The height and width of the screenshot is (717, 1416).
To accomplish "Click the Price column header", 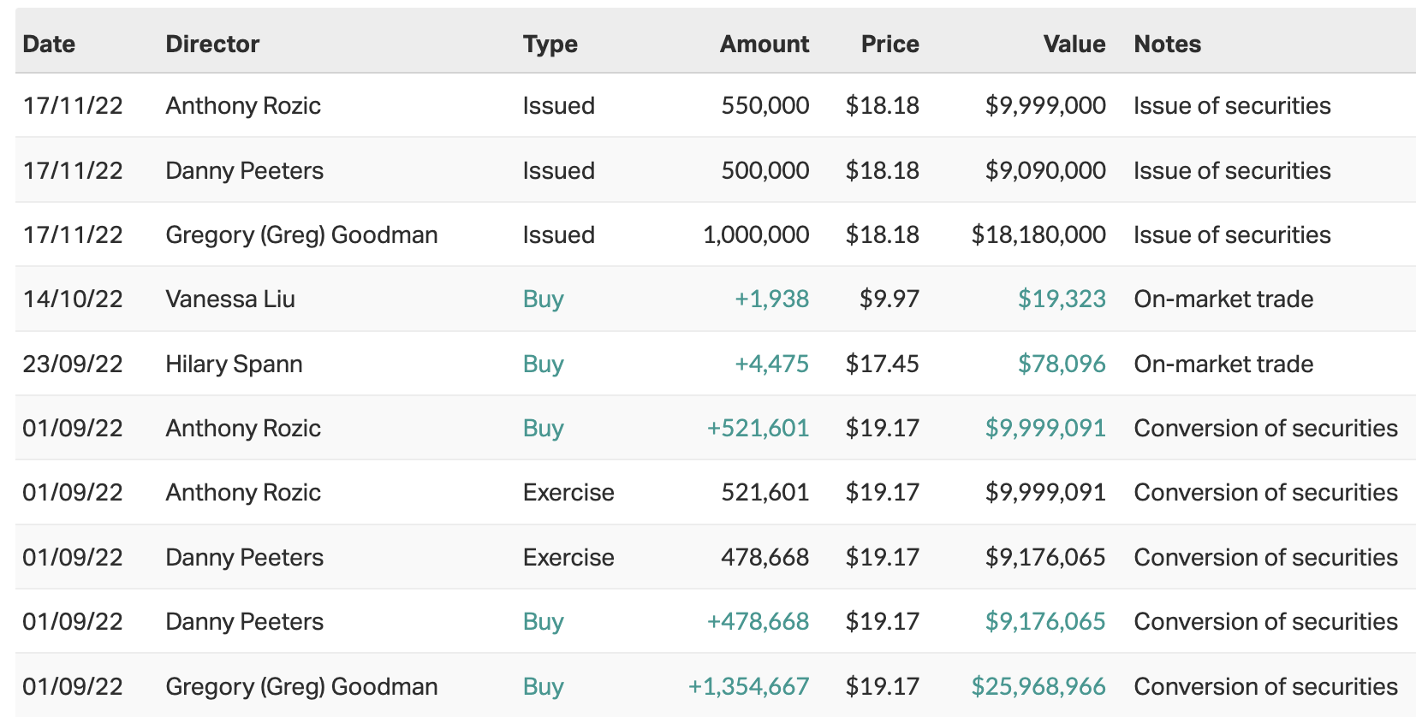I will click(889, 44).
